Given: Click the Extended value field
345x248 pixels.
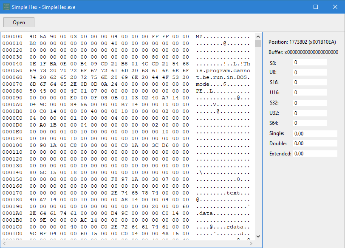Looking at the screenshot, I should pos(314,153).
